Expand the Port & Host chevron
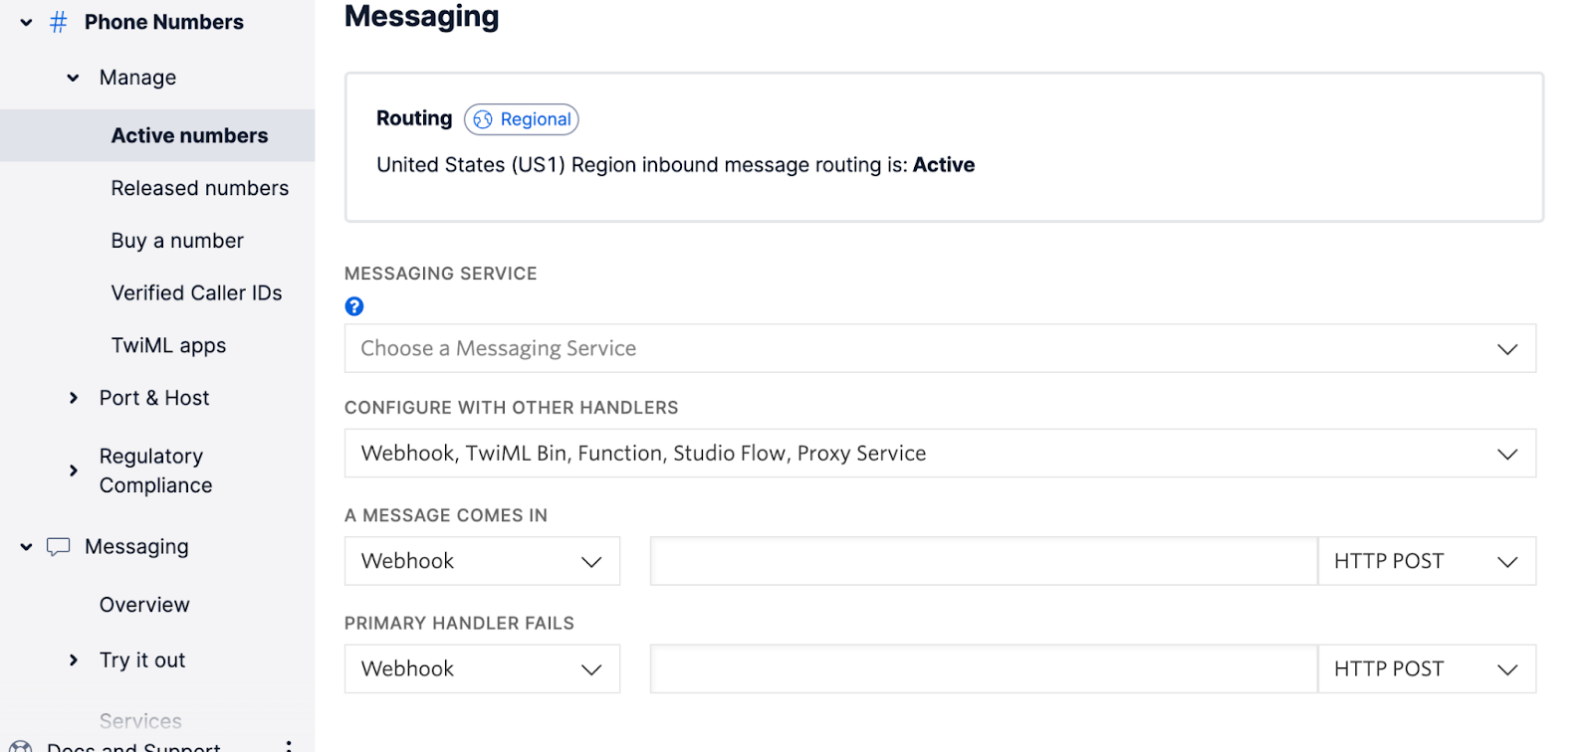This screenshot has height=752, width=1593. tap(73, 398)
